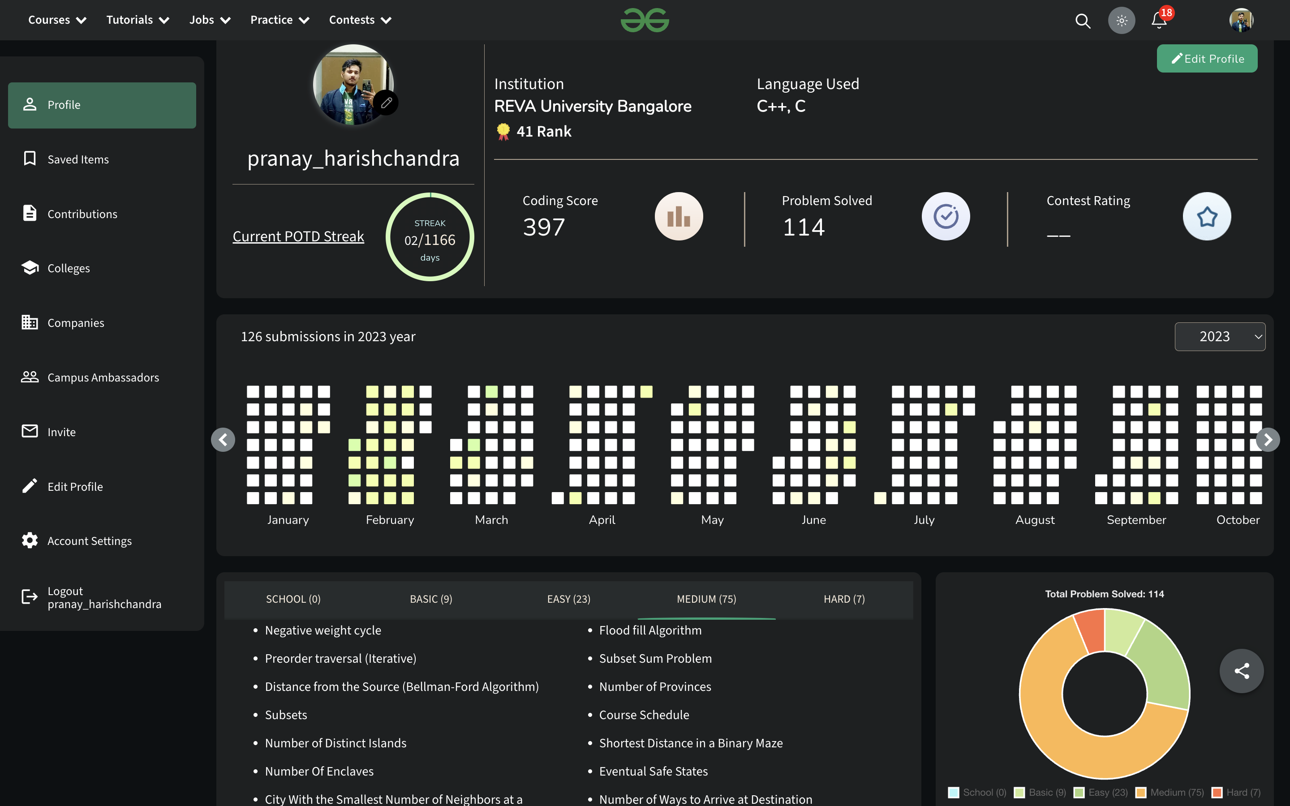Open the Current POTD Streak link
Viewport: 1290px width, 806px height.
pos(298,236)
